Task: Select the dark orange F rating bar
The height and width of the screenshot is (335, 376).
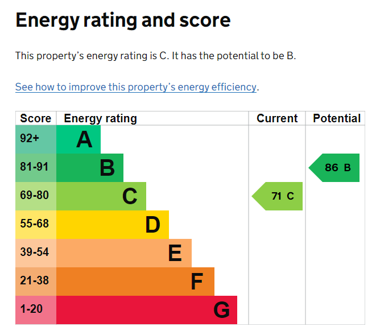Action: click(135, 282)
